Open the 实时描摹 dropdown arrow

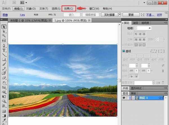[x=120, y=15]
